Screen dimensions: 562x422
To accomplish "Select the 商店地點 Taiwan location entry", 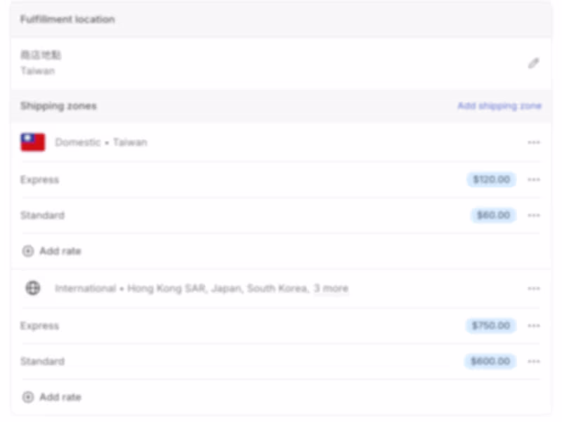I will (x=40, y=62).
